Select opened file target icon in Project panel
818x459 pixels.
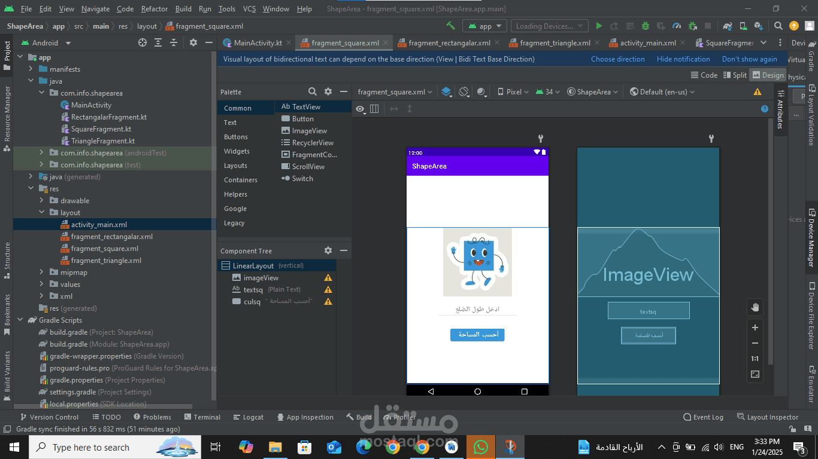[x=143, y=42]
